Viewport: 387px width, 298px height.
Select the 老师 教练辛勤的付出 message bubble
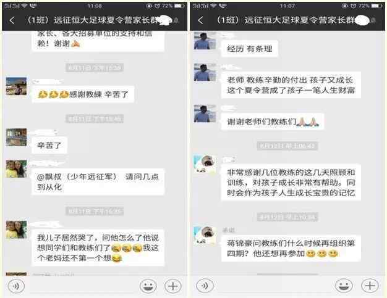click(291, 85)
